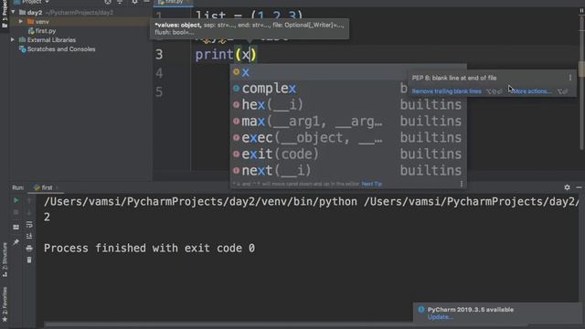Click 'Remove trailing blank lines' link
Viewport: 585px width, 329px height.
coord(447,91)
